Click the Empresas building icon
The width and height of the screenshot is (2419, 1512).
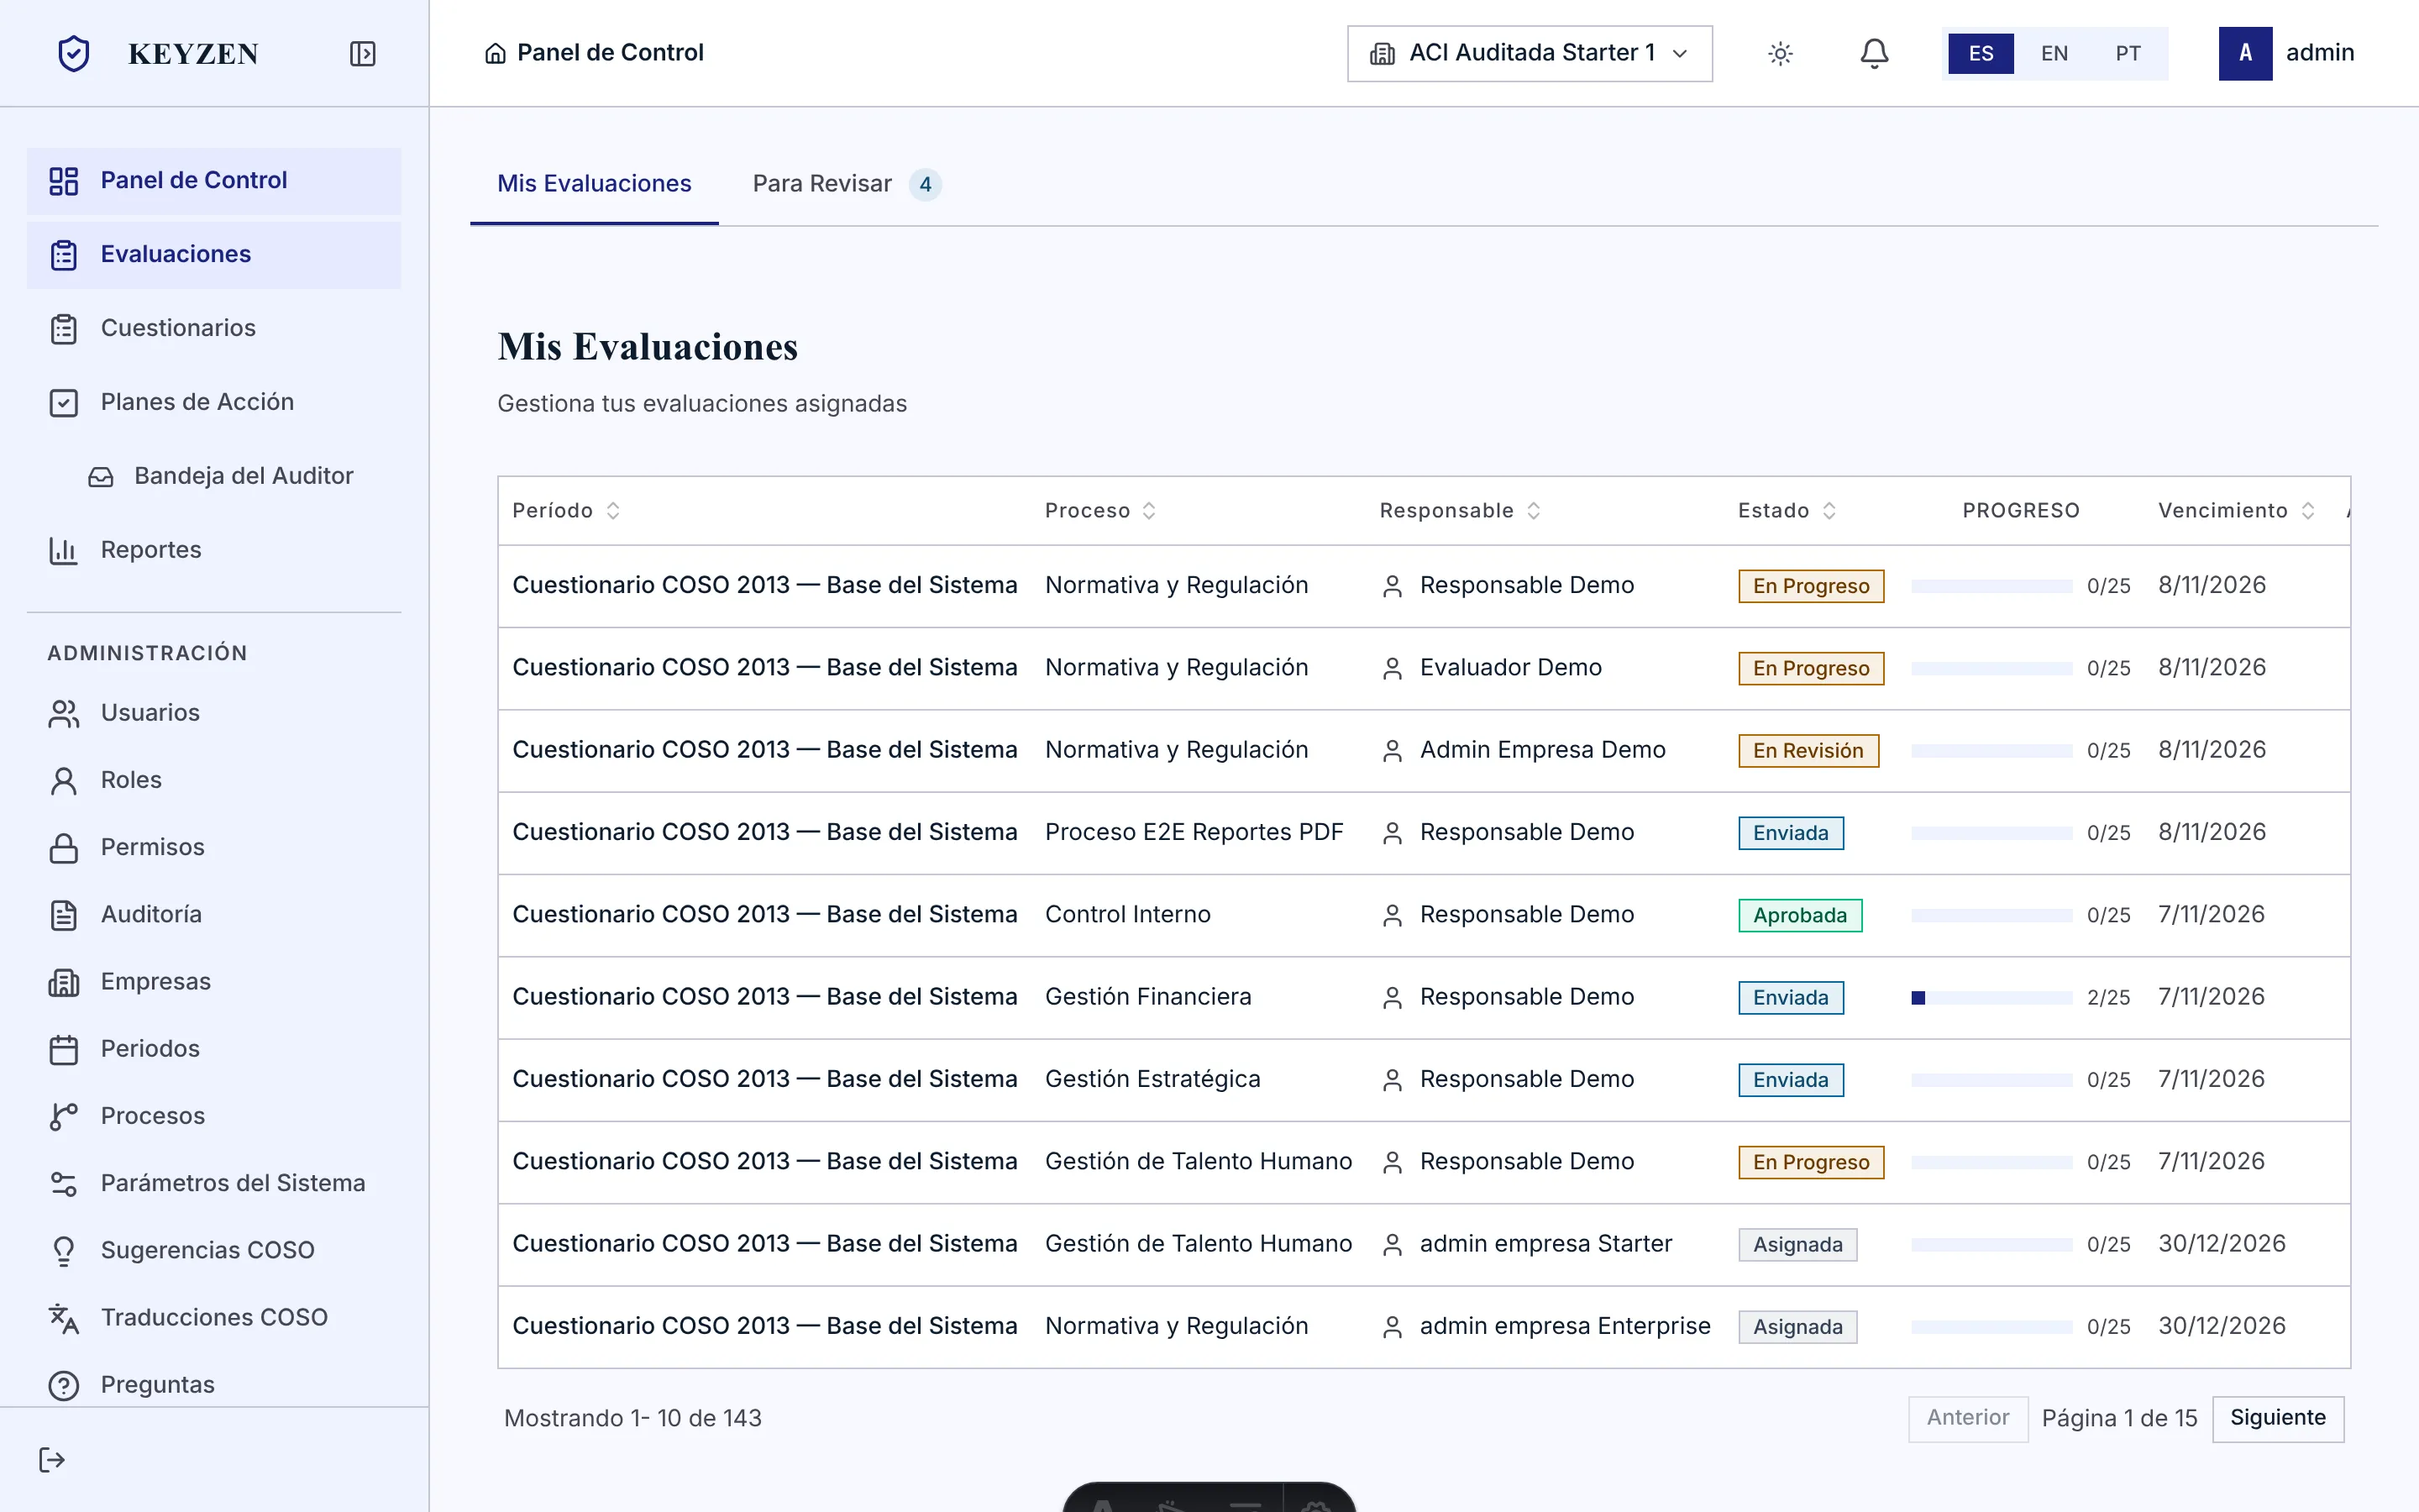point(64,982)
